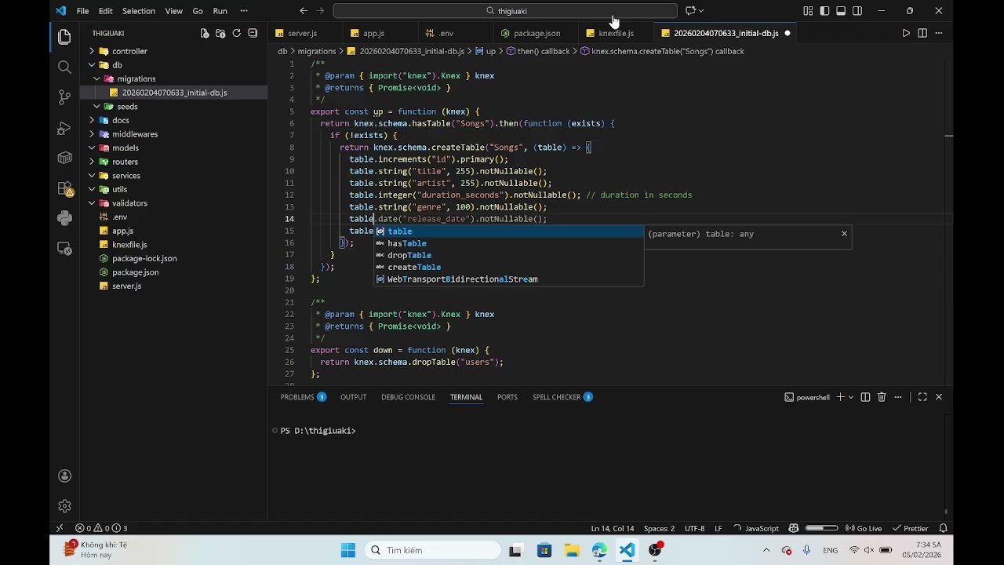The width and height of the screenshot is (1004, 565).
Task: Switch to the server.js tab
Action: 302,33
